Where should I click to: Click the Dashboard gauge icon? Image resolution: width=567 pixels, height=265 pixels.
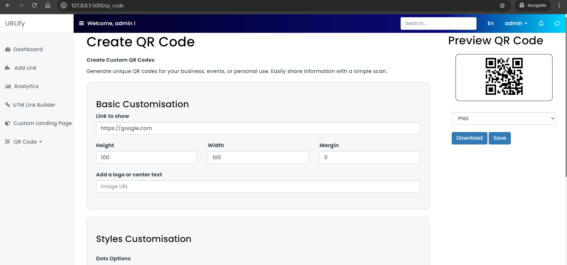coord(8,49)
